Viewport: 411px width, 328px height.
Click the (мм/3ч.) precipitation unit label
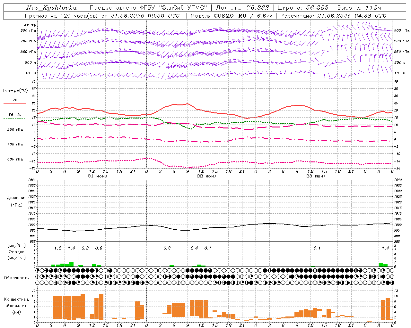click(17, 246)
